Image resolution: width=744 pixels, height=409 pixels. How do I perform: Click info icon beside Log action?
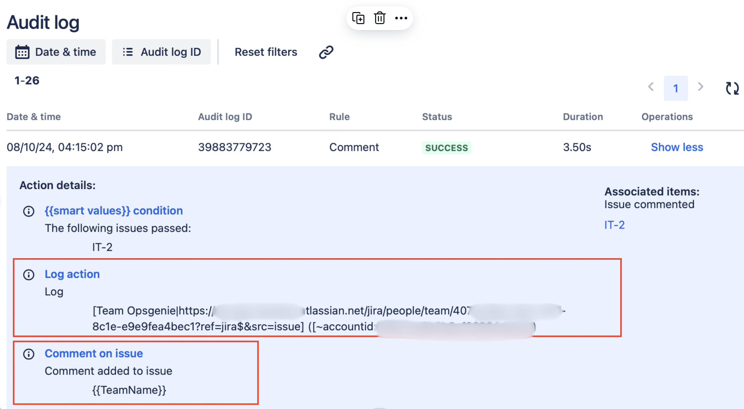pos(29,275)
